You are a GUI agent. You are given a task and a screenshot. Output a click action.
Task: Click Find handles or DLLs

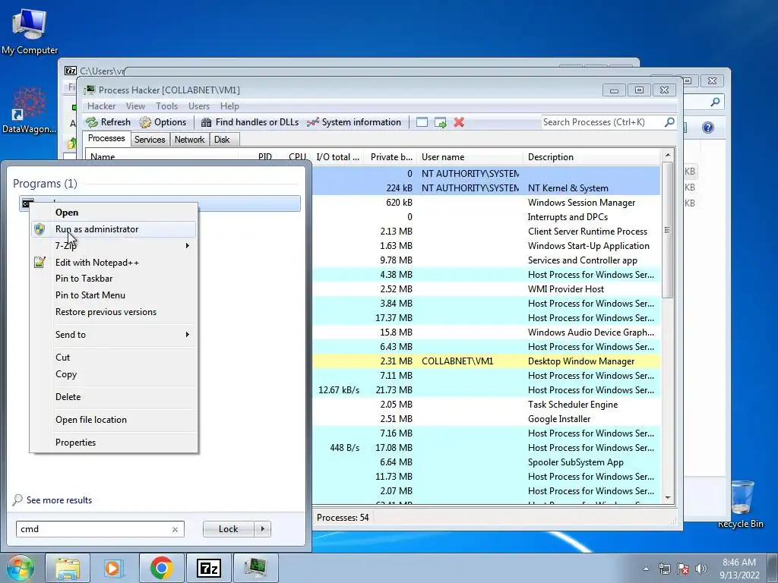[x=250, y=122]
